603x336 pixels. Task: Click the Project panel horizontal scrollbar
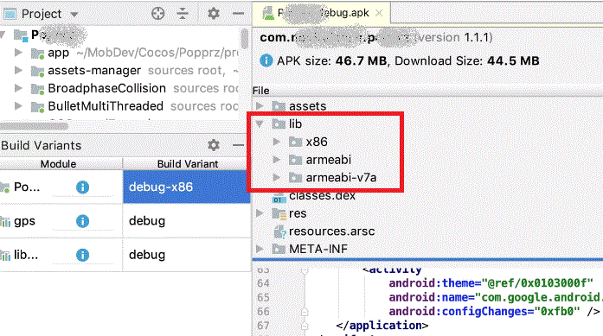pos(35,125)
